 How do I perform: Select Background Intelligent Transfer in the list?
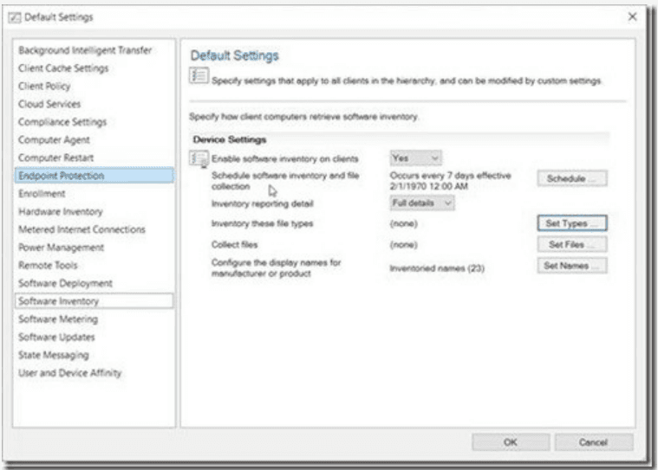tap(84, 50)
